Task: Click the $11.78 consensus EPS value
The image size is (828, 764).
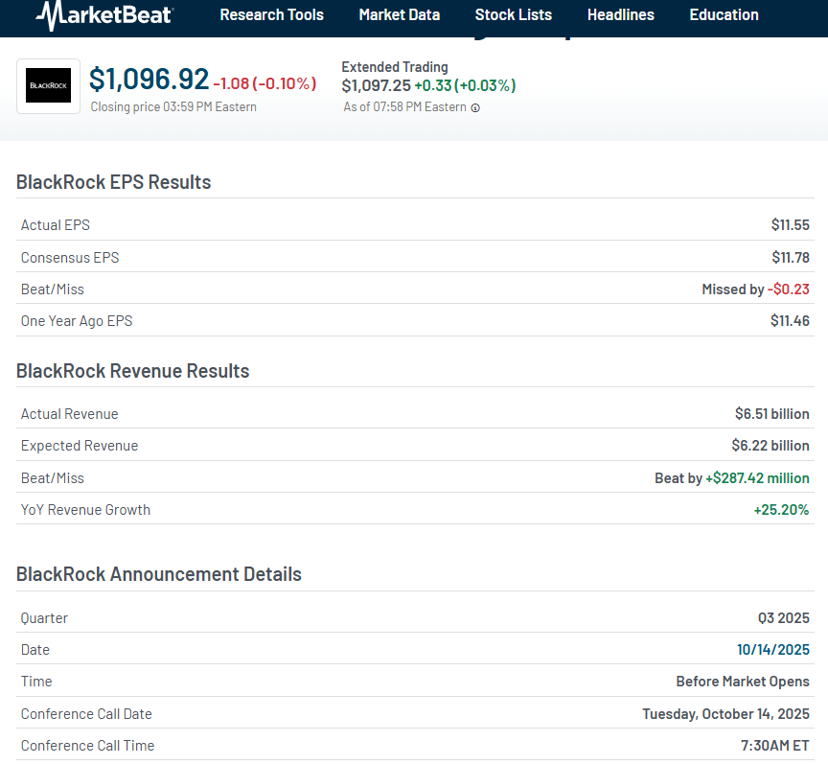Action: click(x=791, y=257)
